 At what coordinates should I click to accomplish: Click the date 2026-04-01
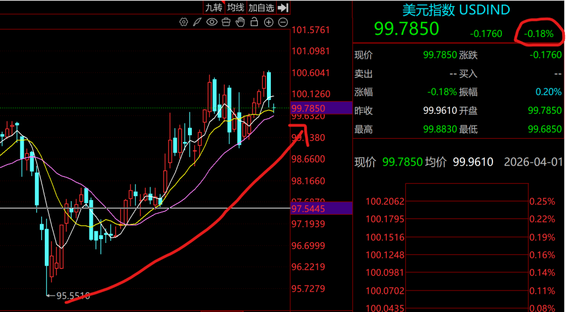[533, 162]
